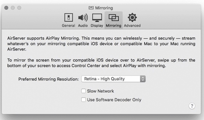Enable the Slow Network checkbox

(84, 91)
